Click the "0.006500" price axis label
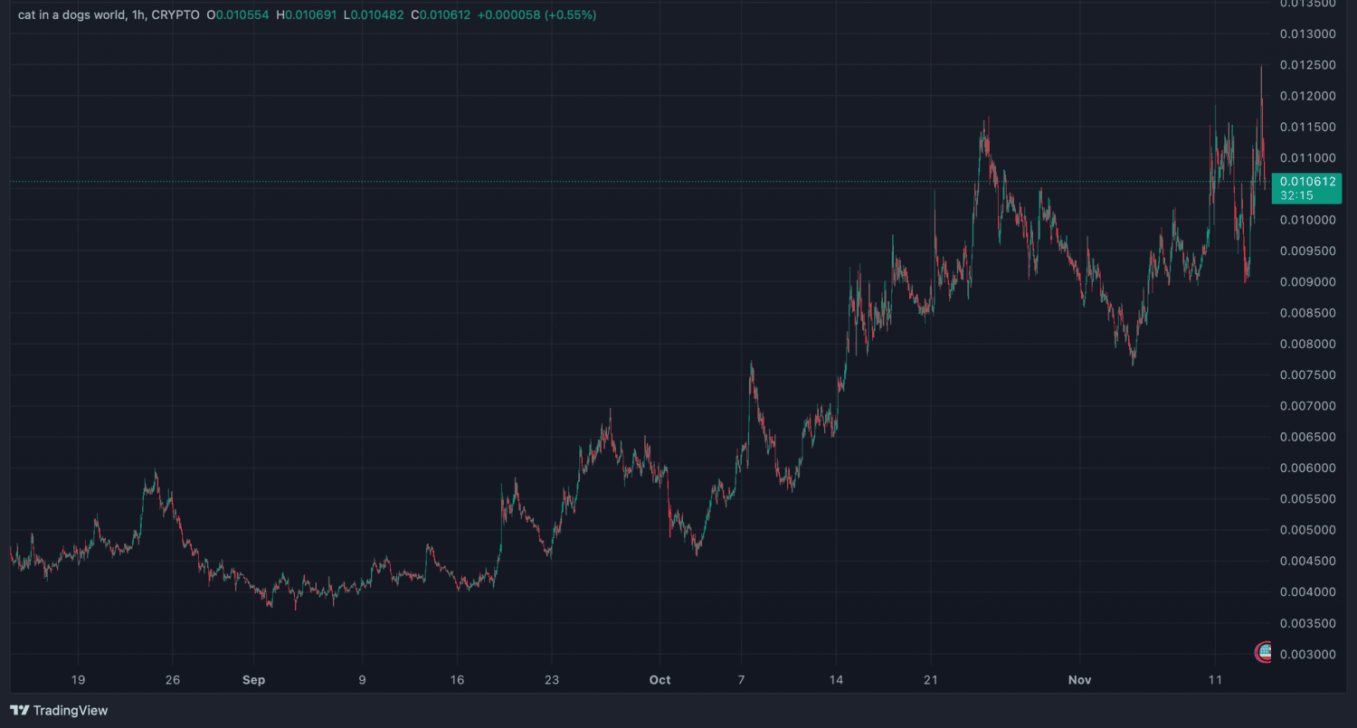Viewport: 1357px width, 728px height. (x=1310, y=437)
